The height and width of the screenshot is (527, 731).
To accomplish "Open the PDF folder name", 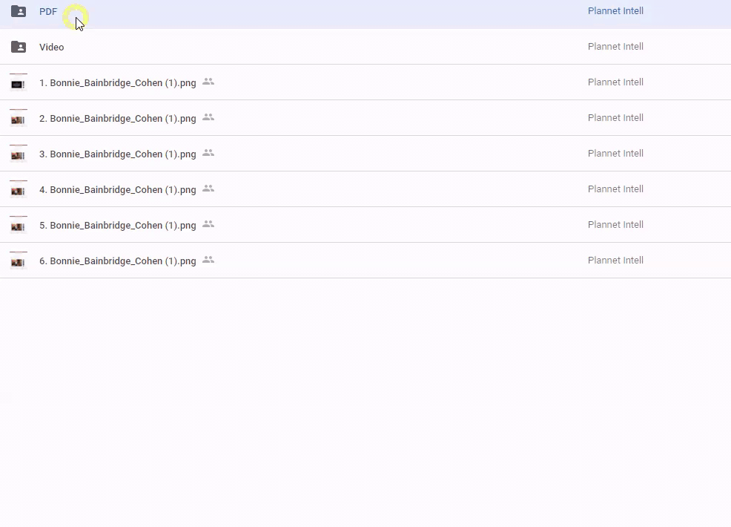I will [48, 12].
